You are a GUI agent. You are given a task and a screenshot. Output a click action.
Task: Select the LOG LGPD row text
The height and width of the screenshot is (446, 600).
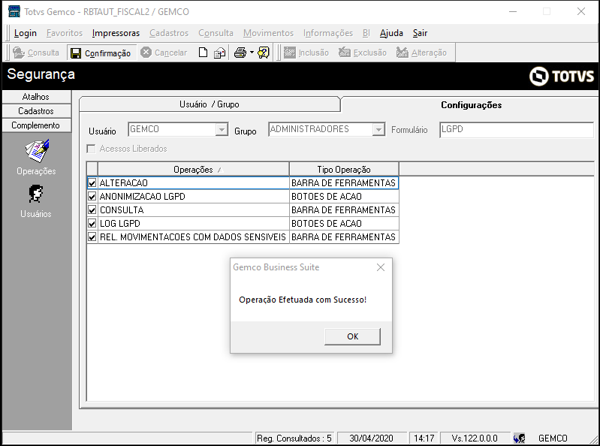[x=119, y=224]
